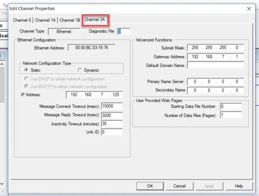Click the Gateway Address field
The width and height of the screenshot is (259, 196).
click(x=215, y=57)
